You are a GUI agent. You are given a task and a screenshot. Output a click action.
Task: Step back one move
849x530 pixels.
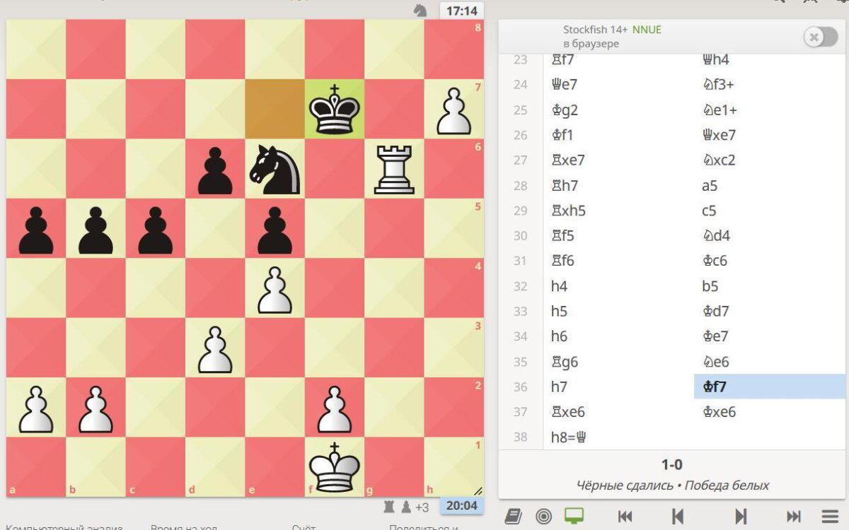pyautogui.click(x=677, y=517)
